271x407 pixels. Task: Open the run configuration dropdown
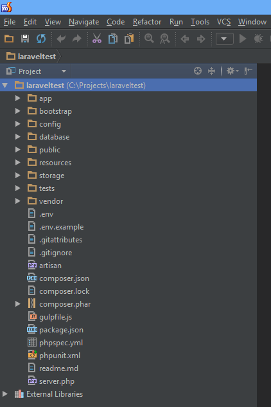pos(224,39)
